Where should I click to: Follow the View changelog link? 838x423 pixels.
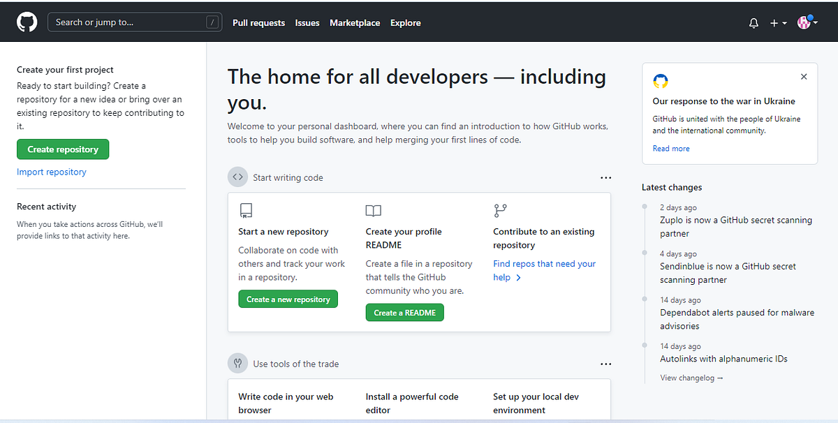691,378
